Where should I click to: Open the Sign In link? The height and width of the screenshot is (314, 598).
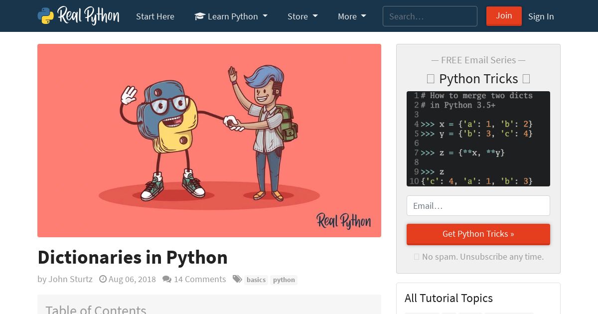[541, 16]
